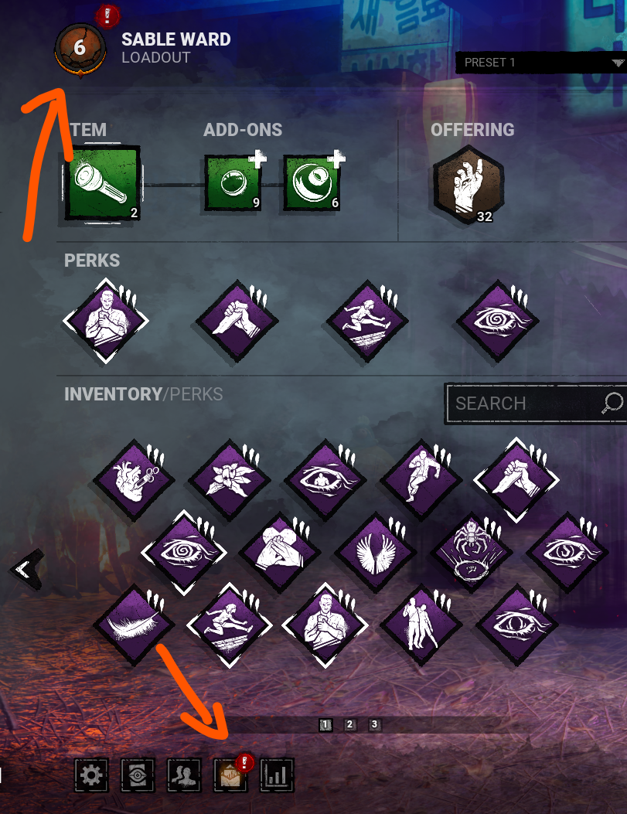The height and width of the screenshot is (814, 627).
Task: Open second add-on slot with count 6
Action: pos(312,183)
